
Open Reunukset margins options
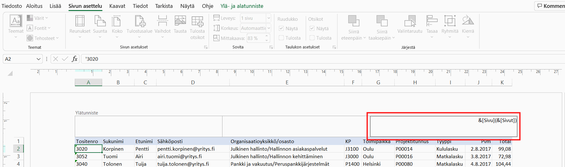point(80,27)
